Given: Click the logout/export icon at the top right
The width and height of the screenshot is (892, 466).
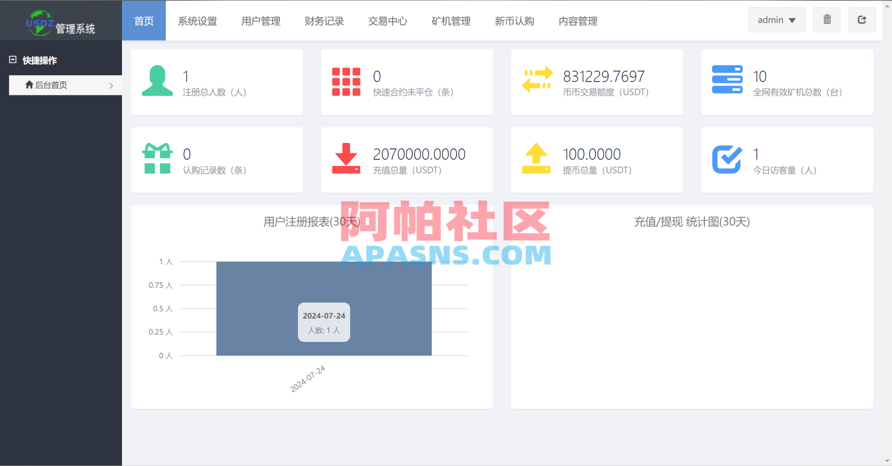Looking at the screenshot, I should click(x=862, y=20).
